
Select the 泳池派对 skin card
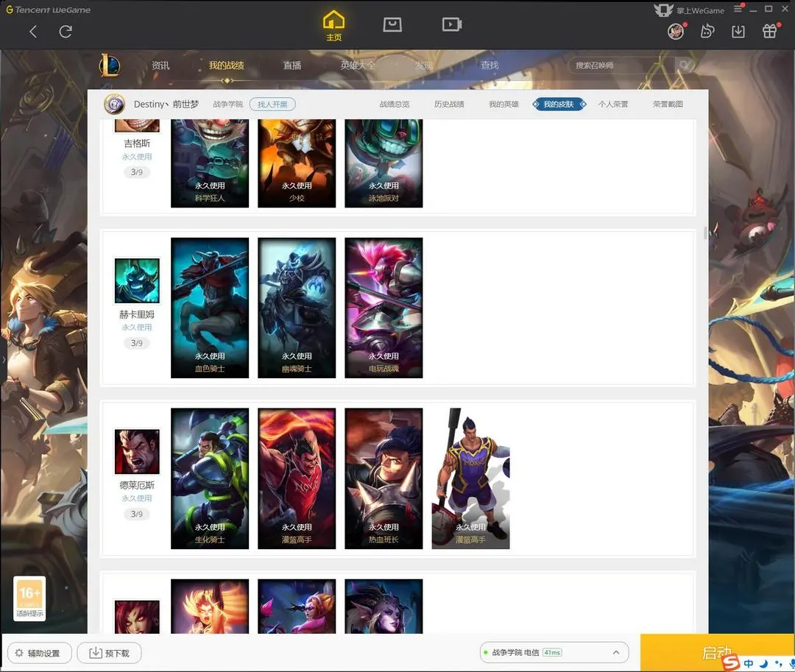point(384,163)
